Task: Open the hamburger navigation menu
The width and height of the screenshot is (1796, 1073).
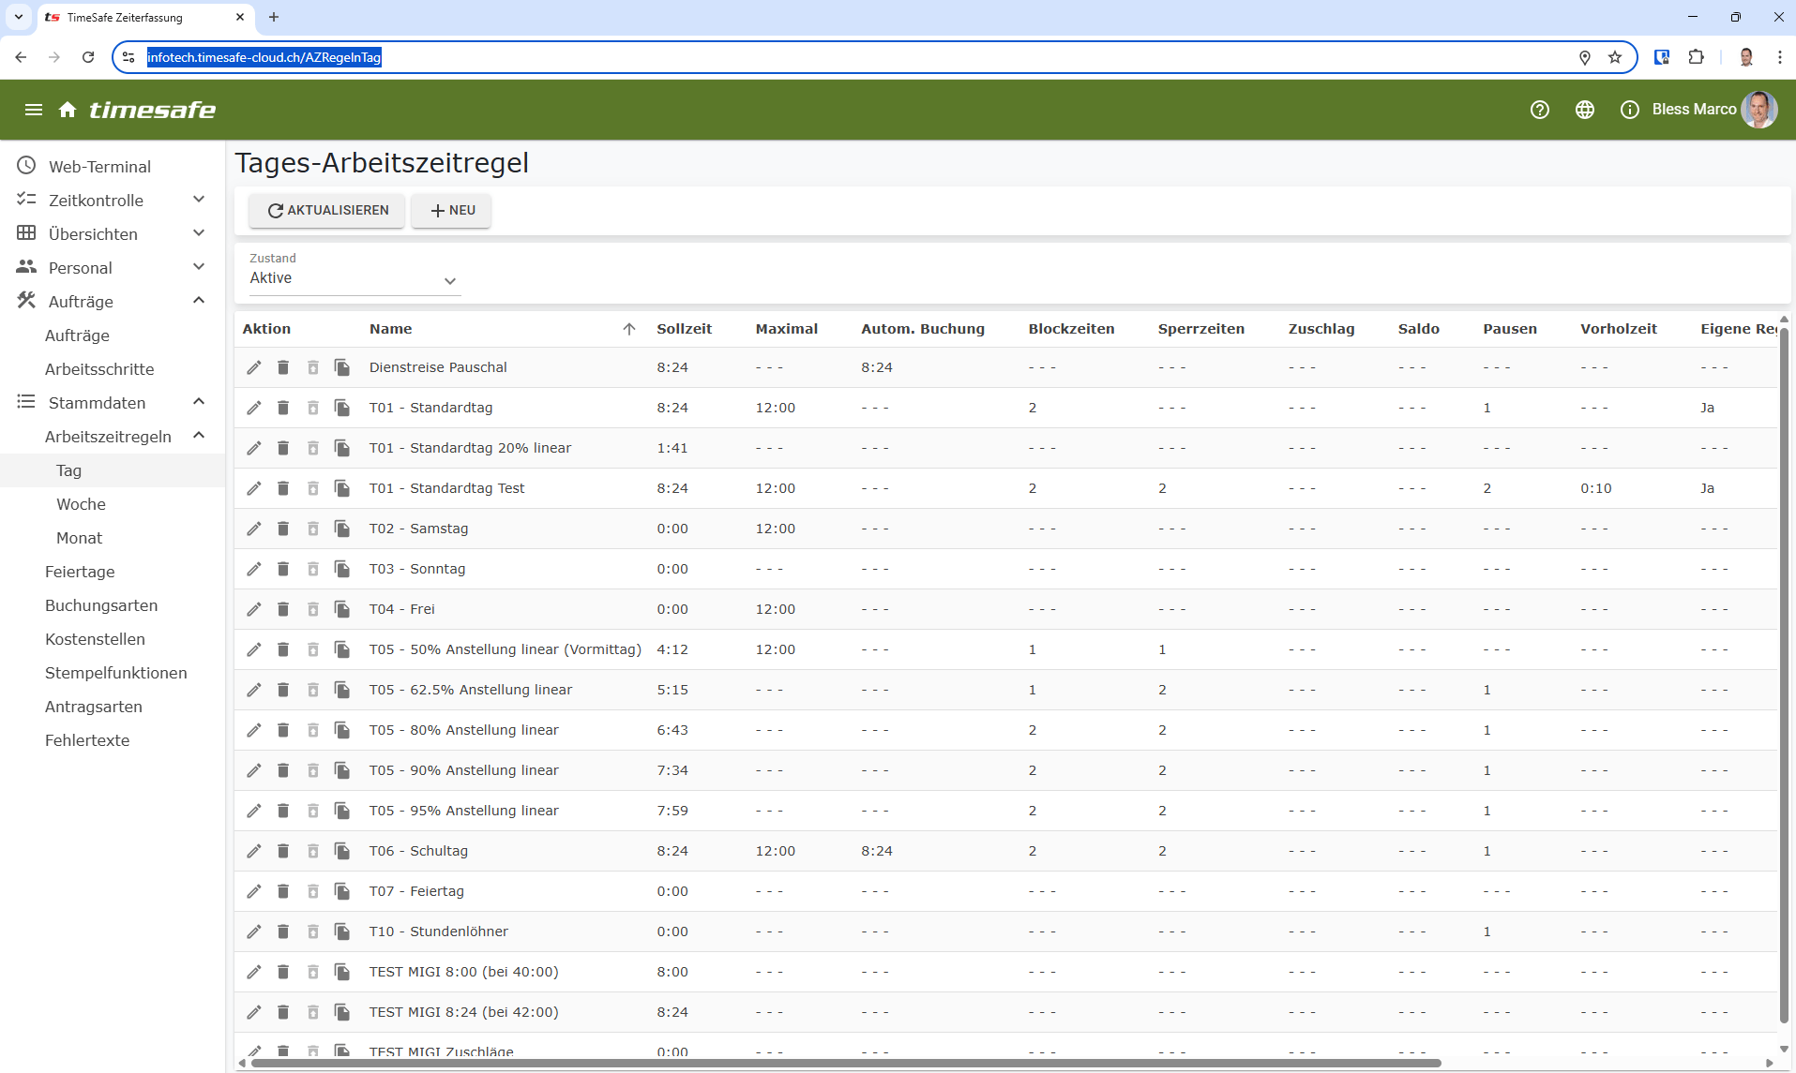Action: 34,110
